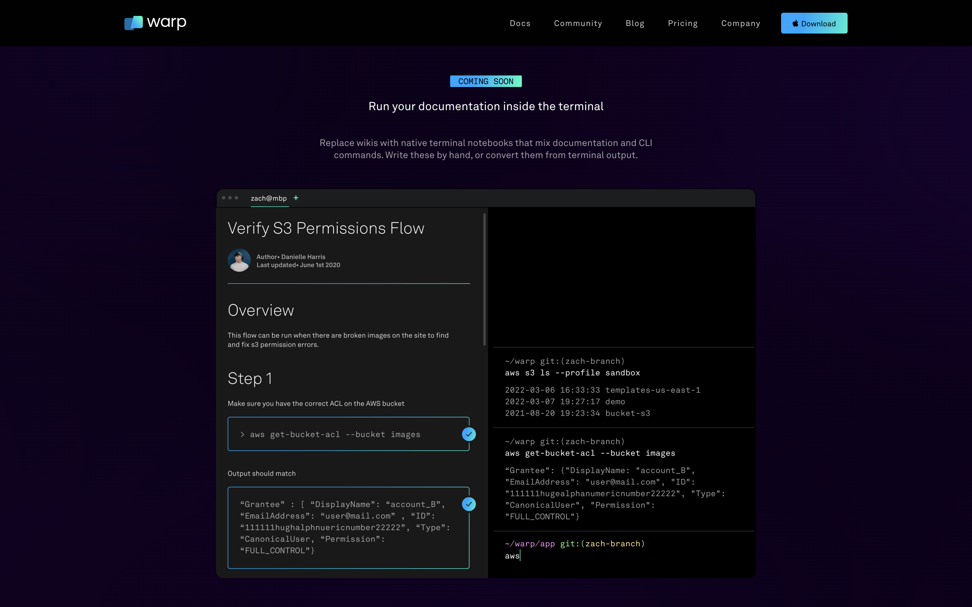Click the aws get-bucket-acl command block

tap(348, 434)
